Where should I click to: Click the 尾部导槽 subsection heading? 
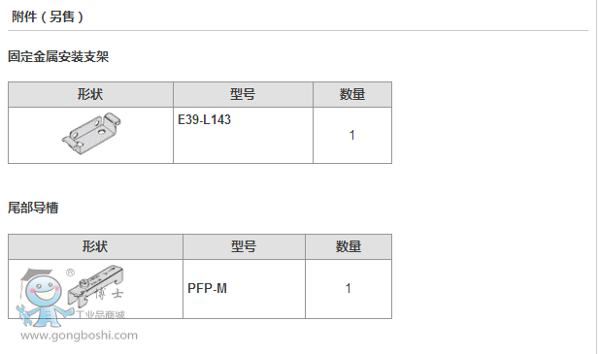click(33, 208)
